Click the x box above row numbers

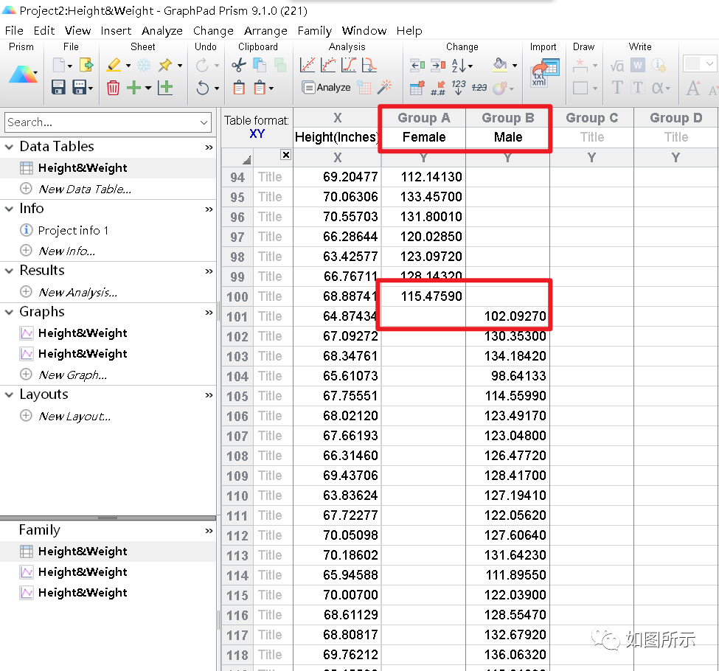point(285,155)
